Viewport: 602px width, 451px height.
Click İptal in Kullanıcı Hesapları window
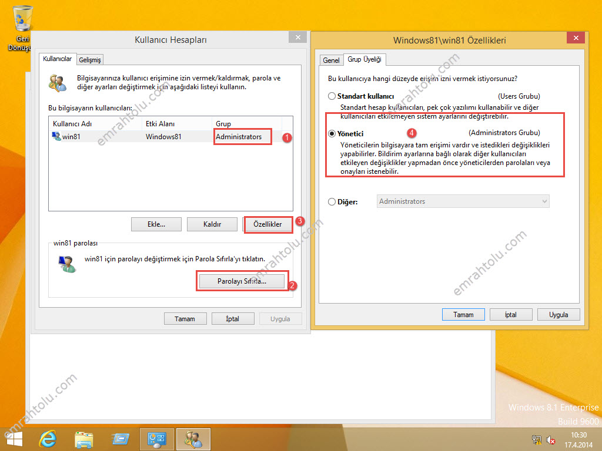[x=233, y=319]
